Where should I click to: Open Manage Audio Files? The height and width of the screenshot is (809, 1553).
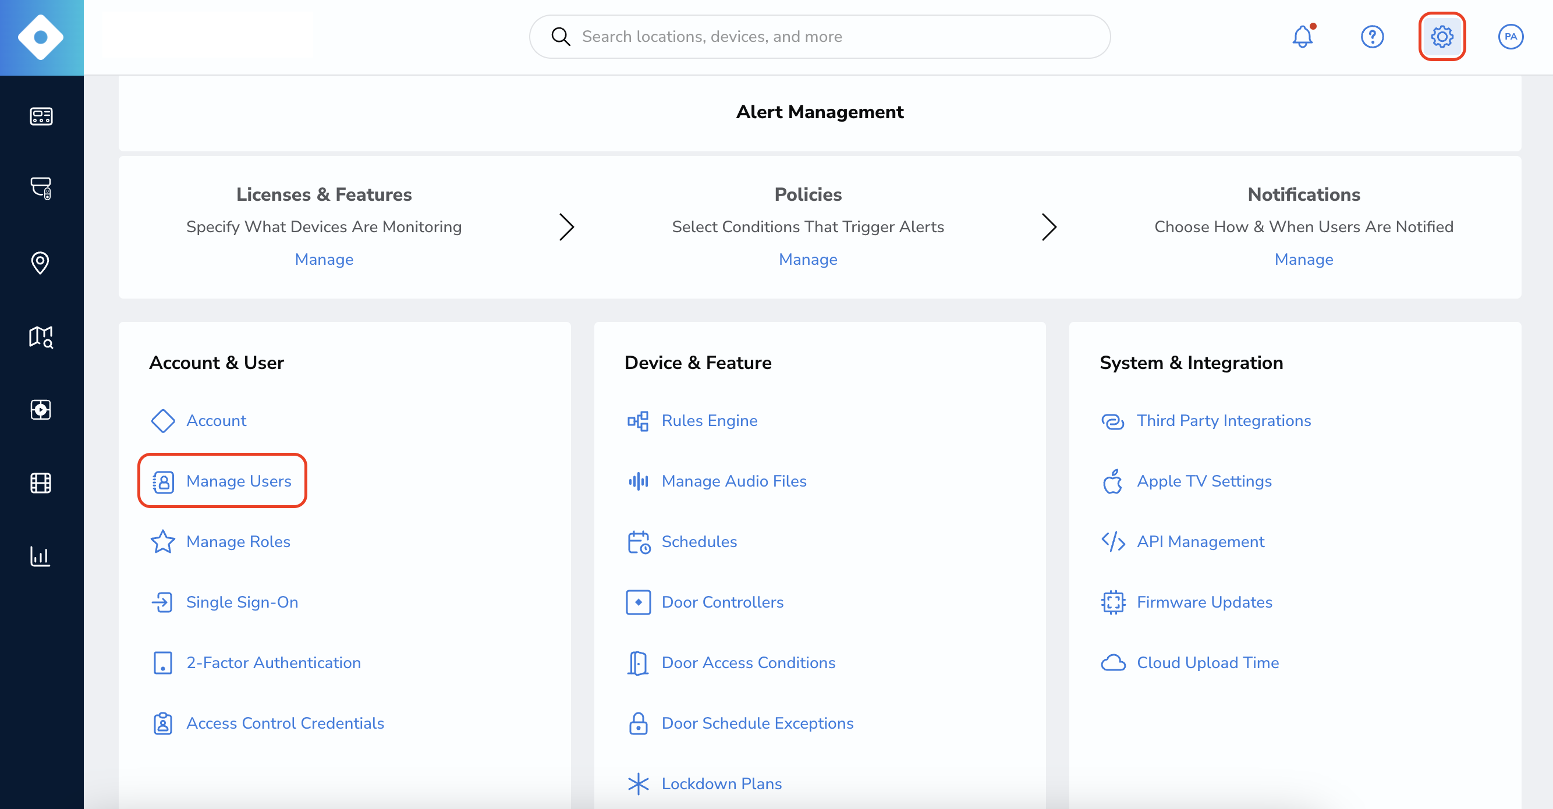pyautogui.click(x=733, y=481)
